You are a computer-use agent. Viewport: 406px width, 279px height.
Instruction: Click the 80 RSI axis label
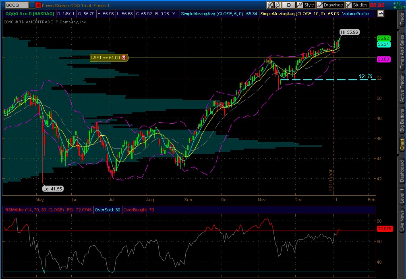pyautogui.click(x=379, y=221)
